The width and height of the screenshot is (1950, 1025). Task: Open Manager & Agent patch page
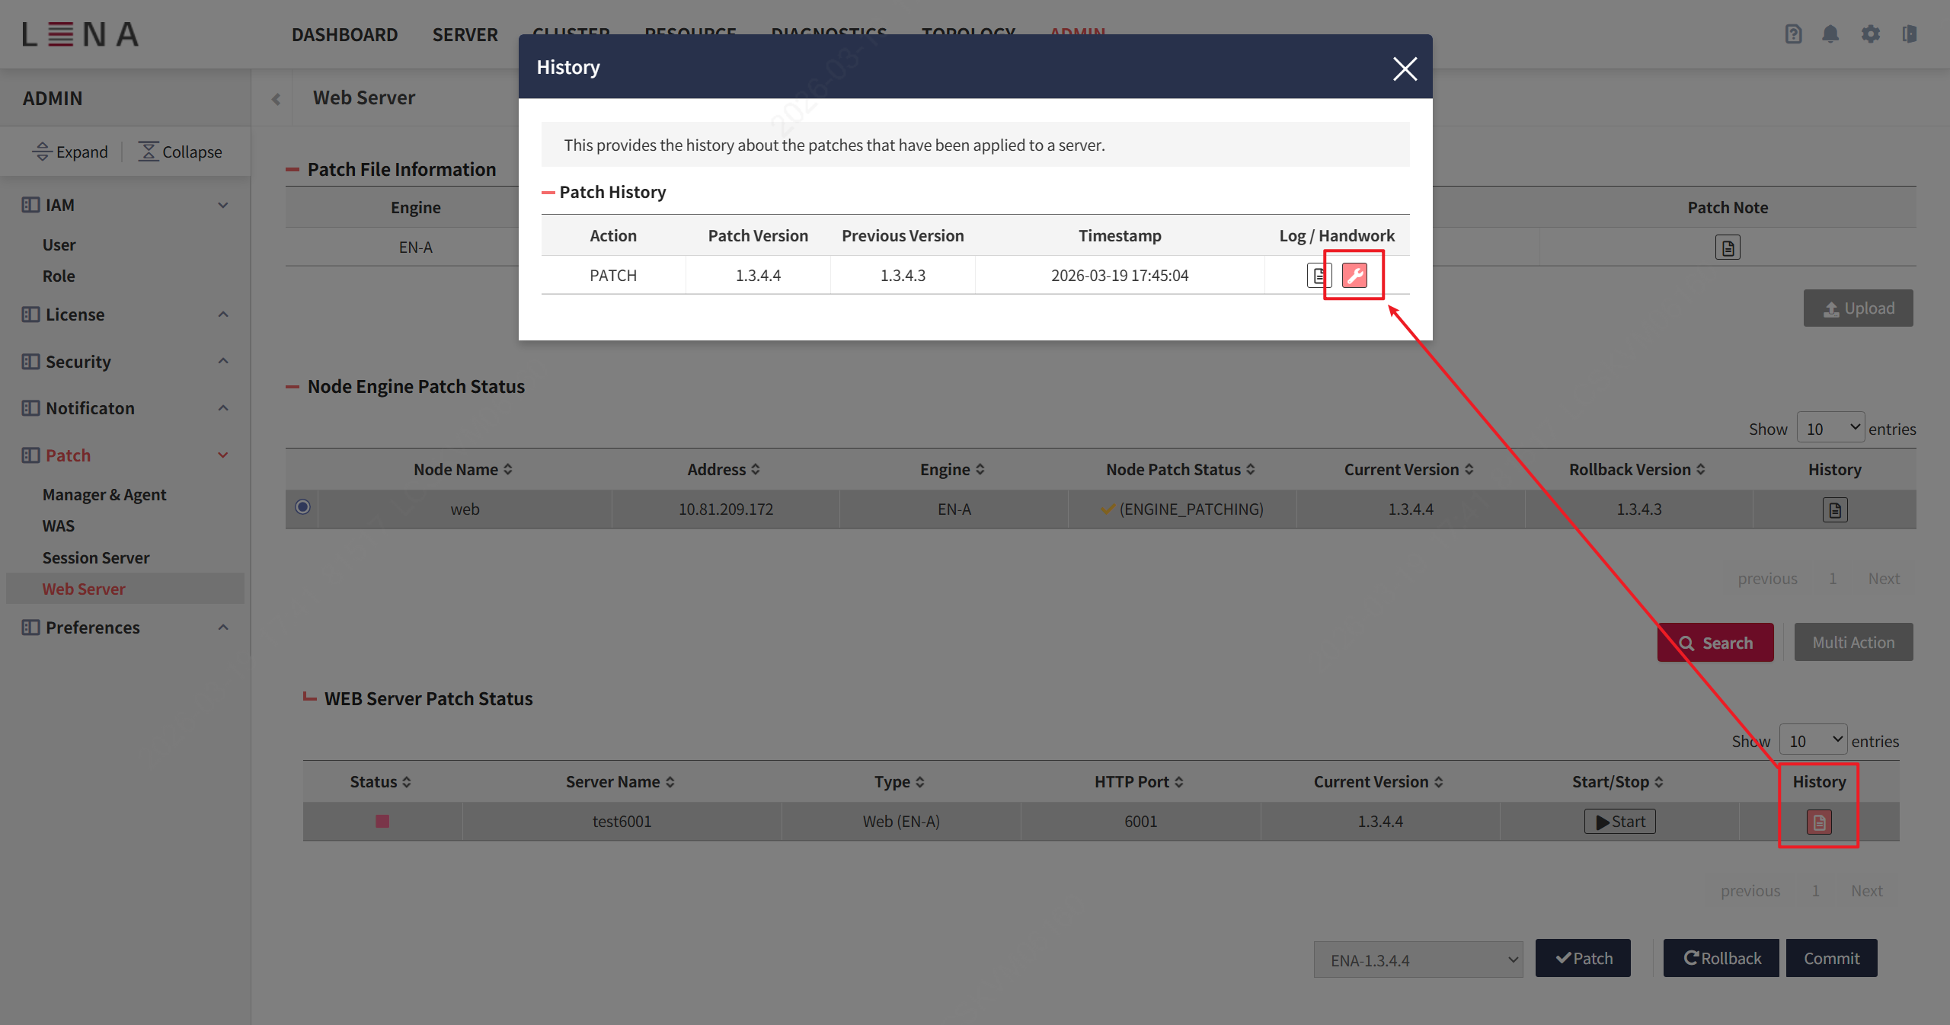pos(104,495)
